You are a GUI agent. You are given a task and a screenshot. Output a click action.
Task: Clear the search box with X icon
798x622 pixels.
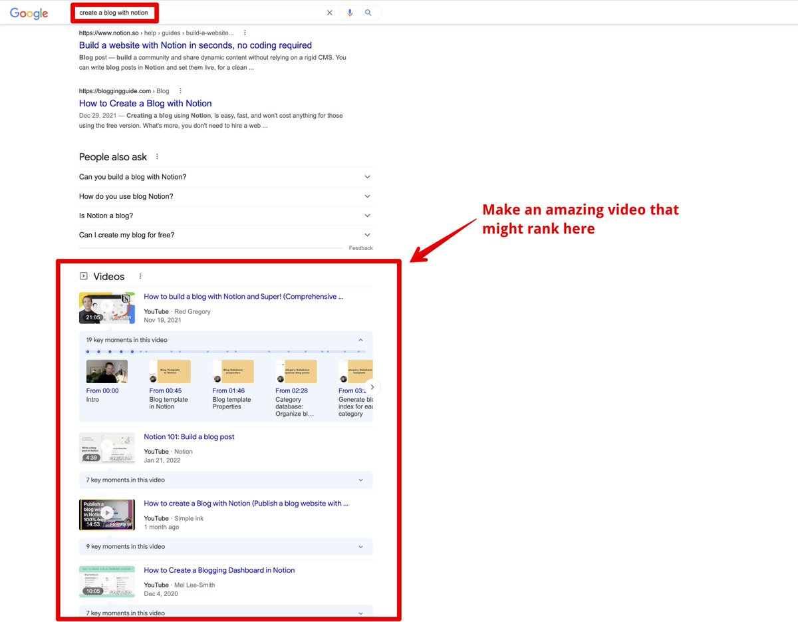click(329, 13)
